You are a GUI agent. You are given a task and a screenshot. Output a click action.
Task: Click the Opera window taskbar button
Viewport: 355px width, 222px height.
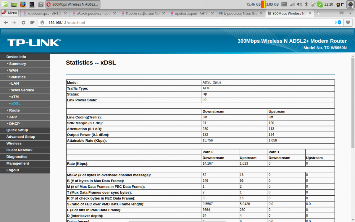coord(73,4)
